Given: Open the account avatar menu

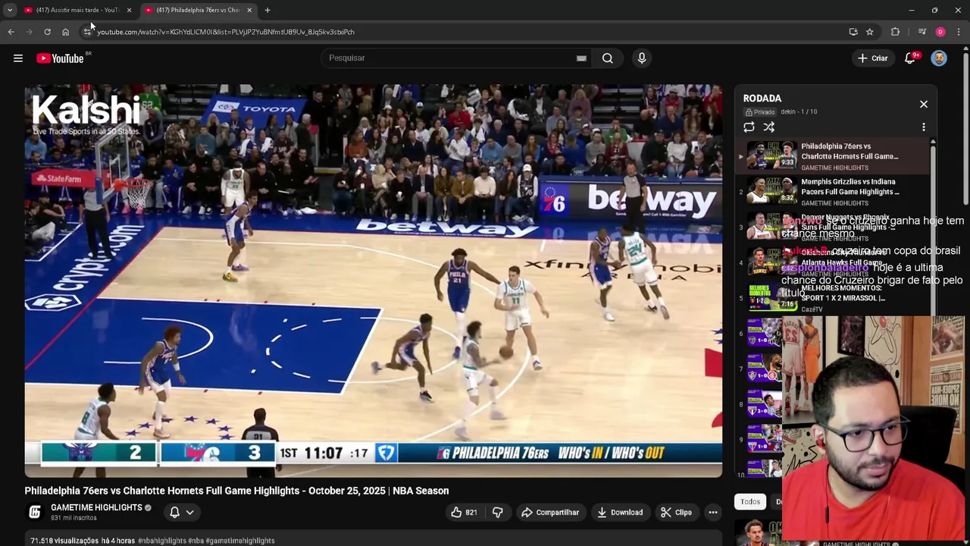Looking at the screenshot, I should (x=939, y=58).
